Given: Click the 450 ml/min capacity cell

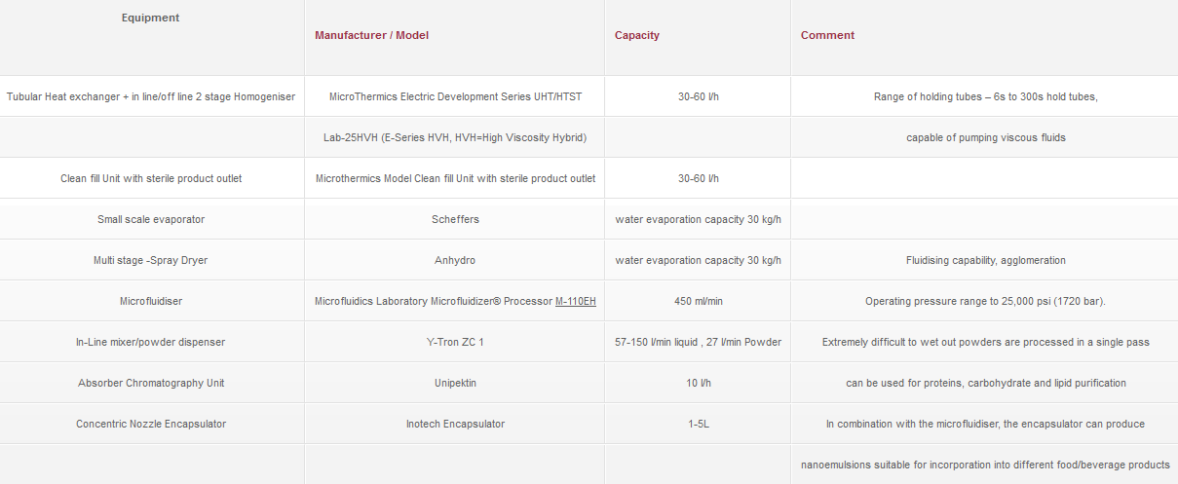Looking at the screenshot, I should coord(699,302).
